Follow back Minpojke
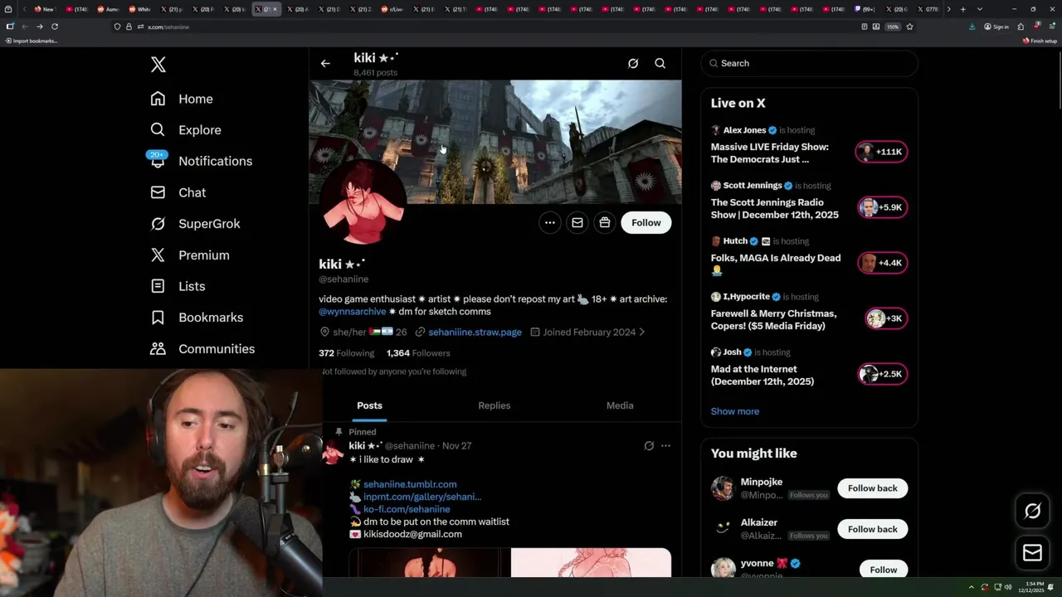Image resolution: width=1062 pixels, height=597 pixels. click(x=872, y=488)
